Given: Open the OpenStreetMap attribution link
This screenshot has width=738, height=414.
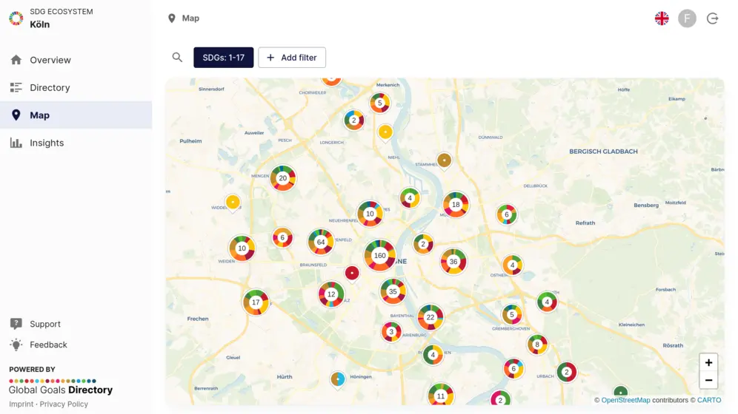Looking at the screenshot, I should (625, 400).
